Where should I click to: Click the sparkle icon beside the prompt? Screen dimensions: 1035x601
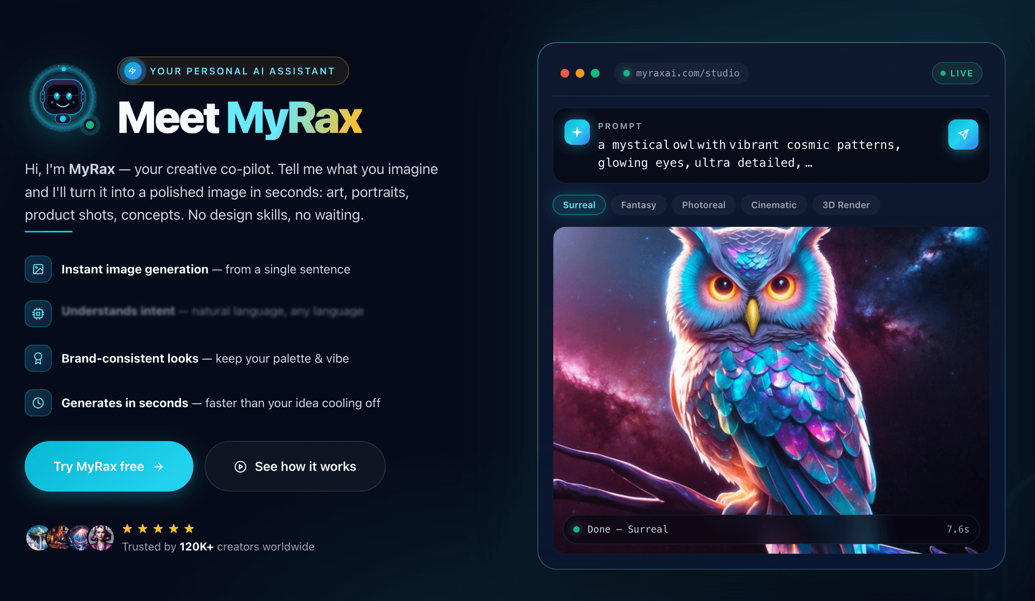577,133
